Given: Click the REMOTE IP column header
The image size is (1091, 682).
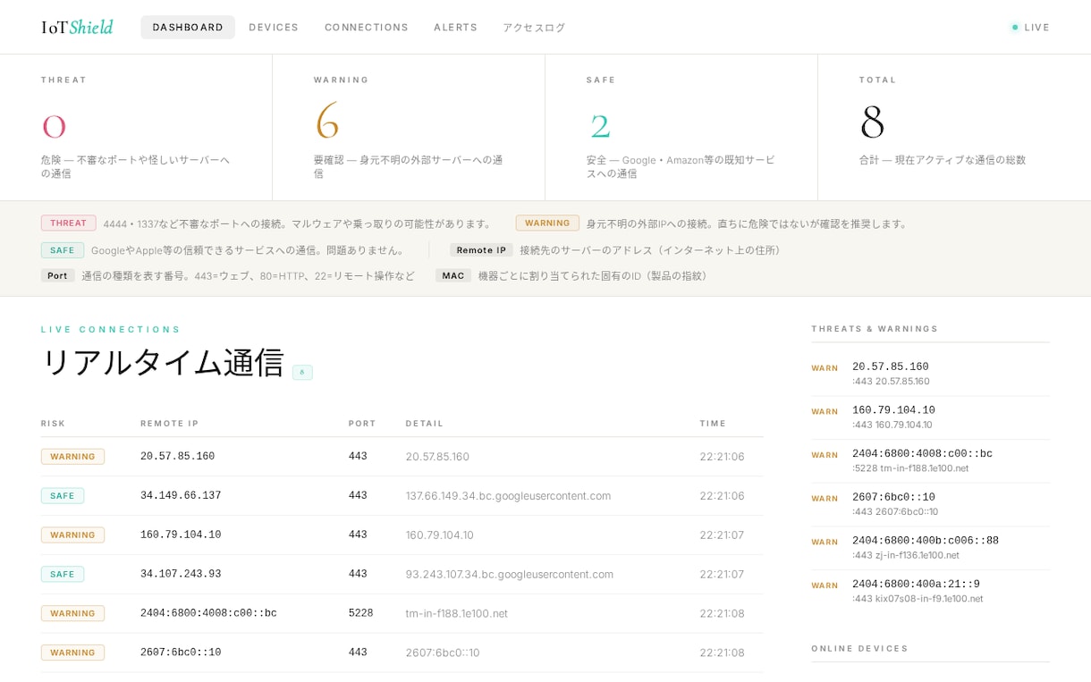Looking at the screenshot, I should click(x=170, y=424).
